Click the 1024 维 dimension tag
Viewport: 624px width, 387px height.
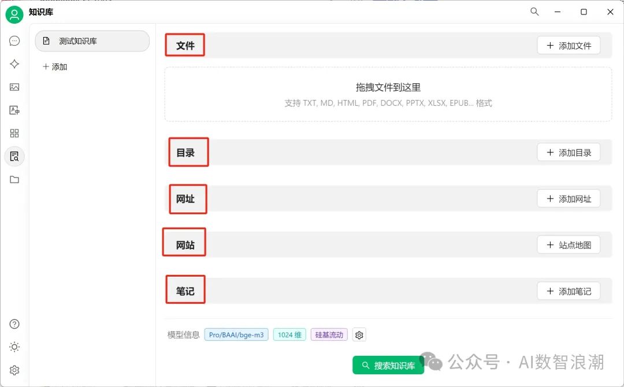pos(289,335)
